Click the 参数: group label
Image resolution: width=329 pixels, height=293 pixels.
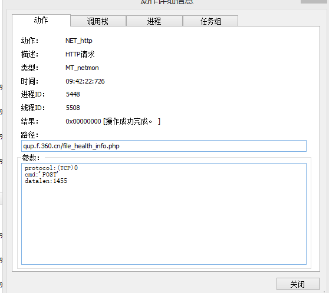(31, 158)
